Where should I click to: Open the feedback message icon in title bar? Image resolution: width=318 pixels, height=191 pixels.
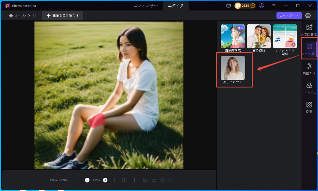[x=229, y=6]
